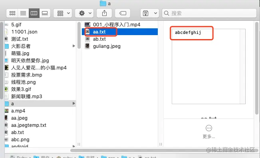The width and height of the screenshot is (260, 158).
Task: Select 11001.json file
Action: [x=24, y=32]
